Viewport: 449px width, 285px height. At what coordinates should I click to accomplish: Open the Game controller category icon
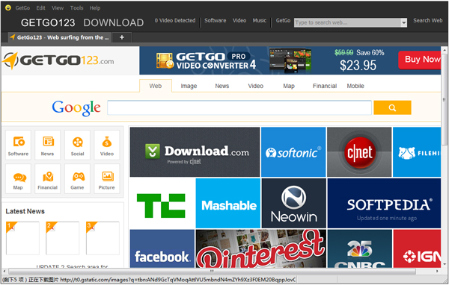click(x=77, y=179)
